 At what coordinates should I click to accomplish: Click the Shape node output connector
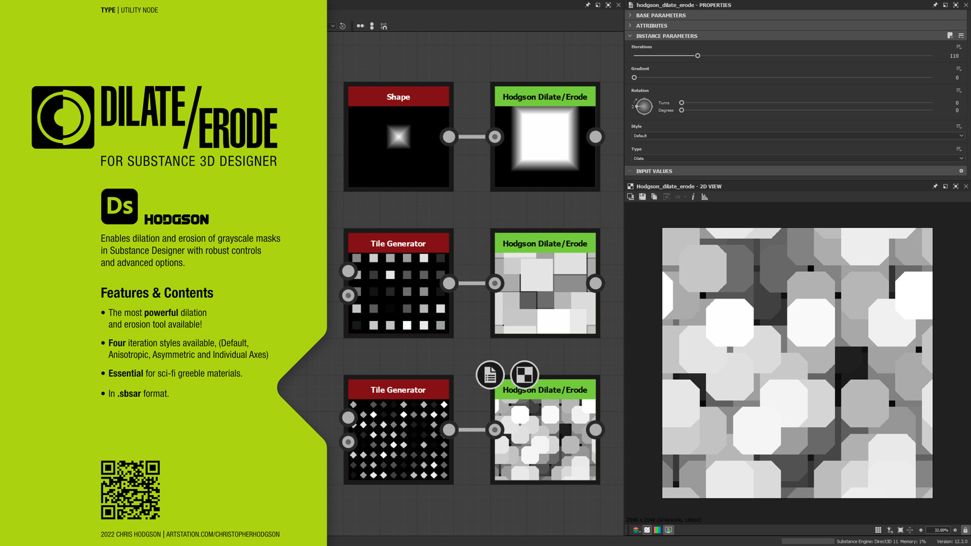tap(448, 136)
